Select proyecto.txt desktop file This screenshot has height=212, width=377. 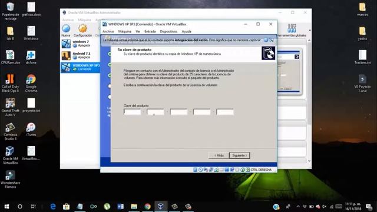pyautogui.click(x=31, y=105)
